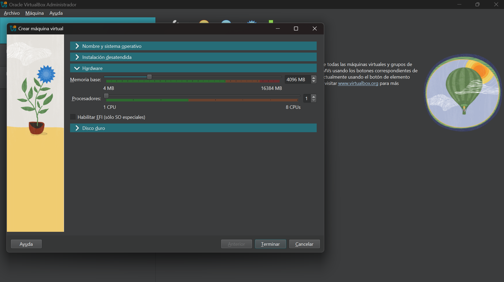Increase base memory with the up arrow
Screen dimensions: 504x282
[x=314, y=78]
